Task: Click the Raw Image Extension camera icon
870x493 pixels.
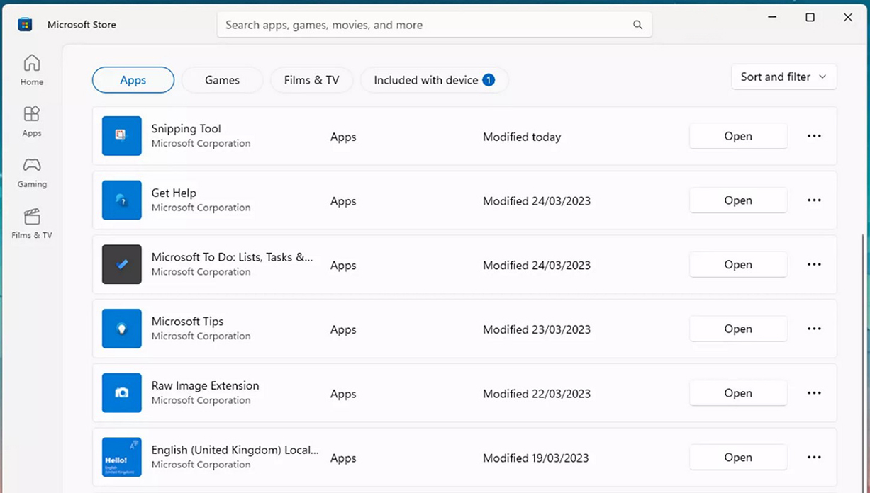Action: click(121, 393)
